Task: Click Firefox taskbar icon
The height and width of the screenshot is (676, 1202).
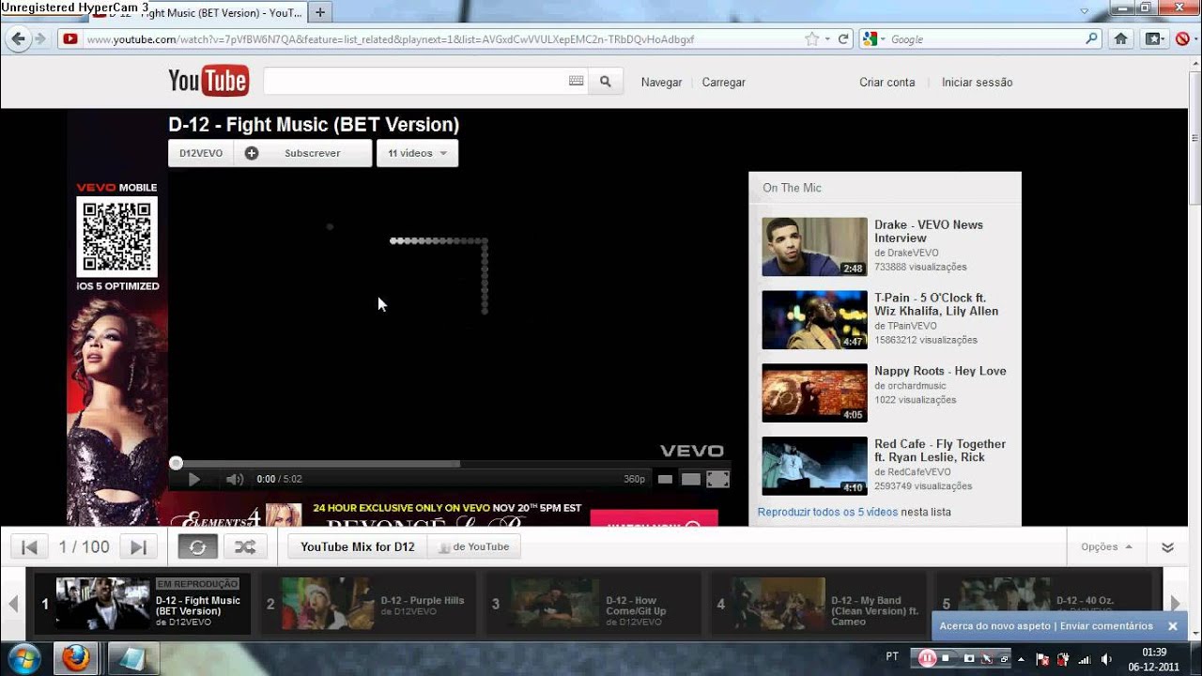Action: [75, 658]
